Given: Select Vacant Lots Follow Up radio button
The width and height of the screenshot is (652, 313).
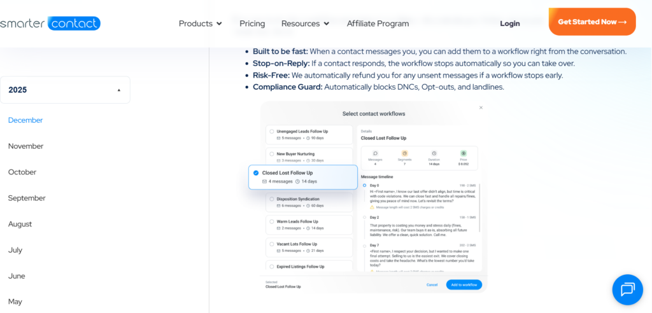Looking at the screenshot, I should [x=272, y=244].
